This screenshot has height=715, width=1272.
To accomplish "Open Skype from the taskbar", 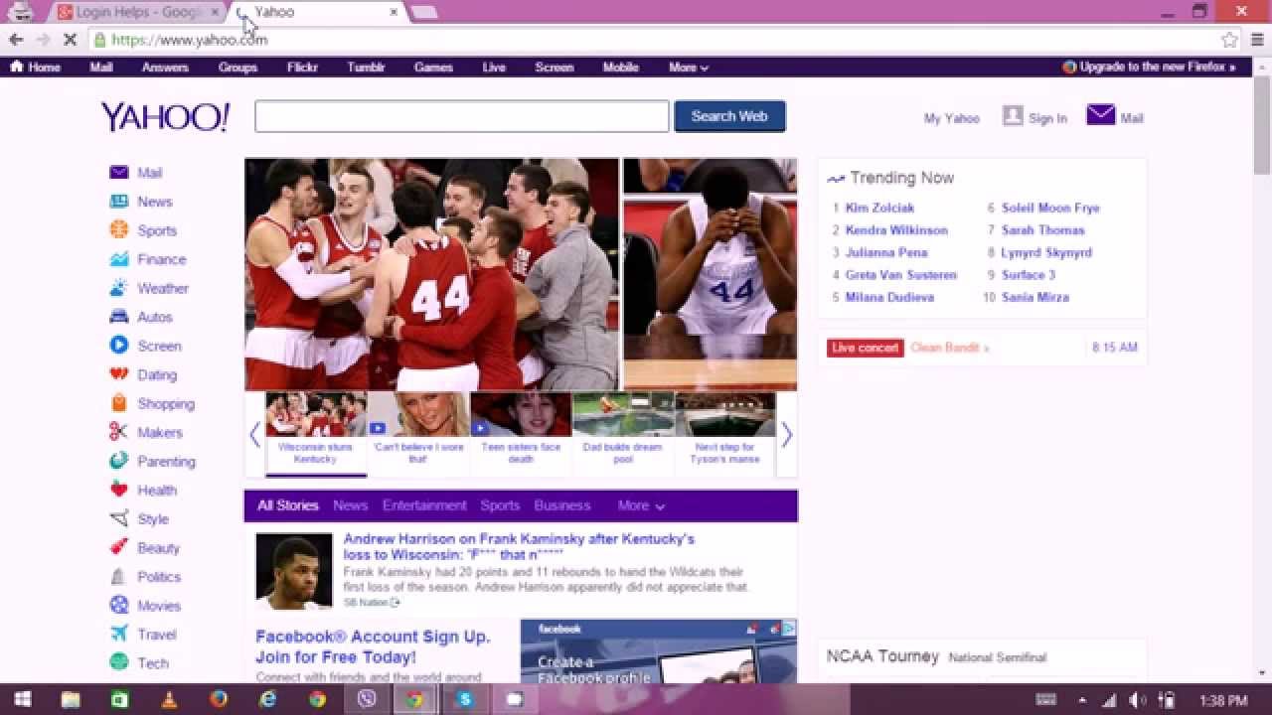I will coord(465,699).
